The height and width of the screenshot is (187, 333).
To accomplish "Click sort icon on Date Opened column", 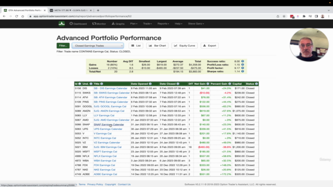I will (x=150, y=84).
